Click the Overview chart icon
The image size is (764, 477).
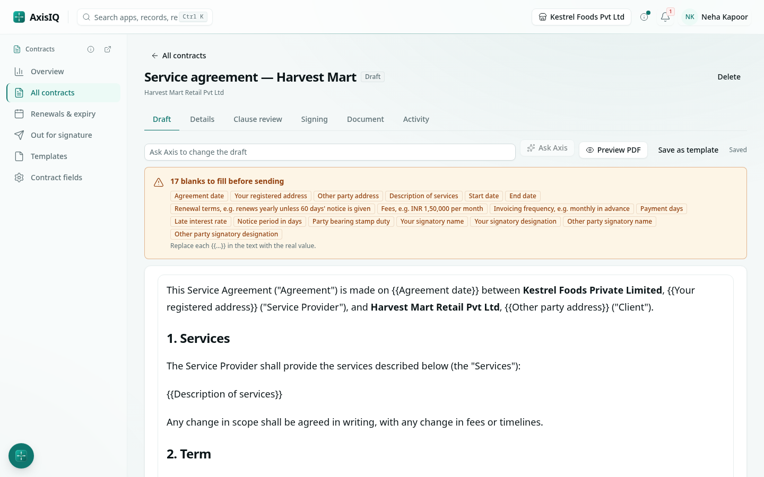pos(19,72)
